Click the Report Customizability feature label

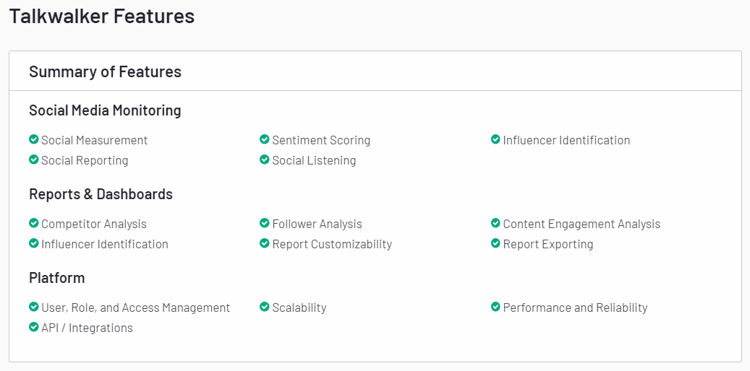click(332, 244)
